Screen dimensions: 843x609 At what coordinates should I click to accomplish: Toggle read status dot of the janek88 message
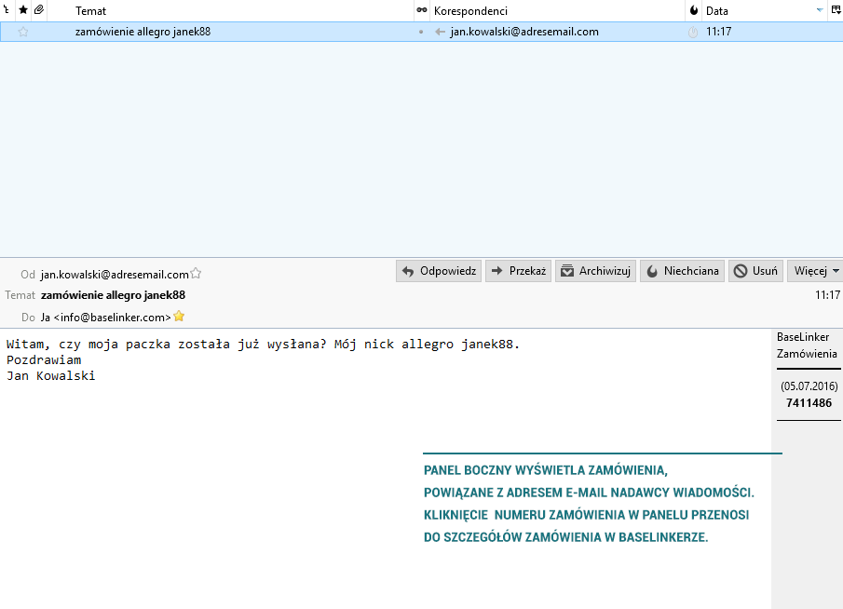421,33
